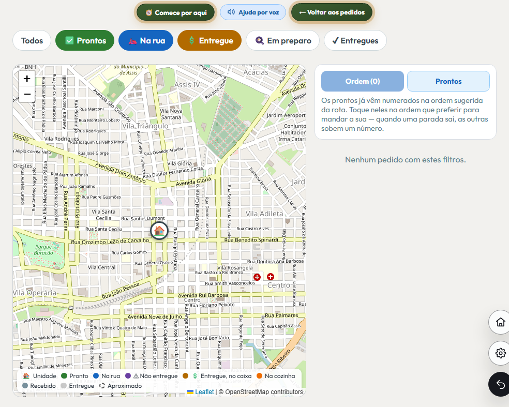
Task: Zoom in on the delivery map
Action: coord(27,79)
